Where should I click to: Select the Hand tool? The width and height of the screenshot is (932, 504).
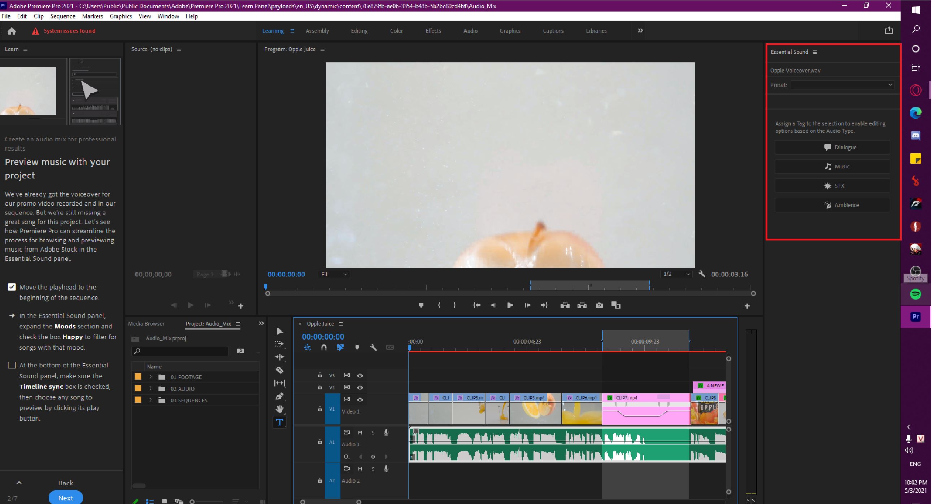279,409
